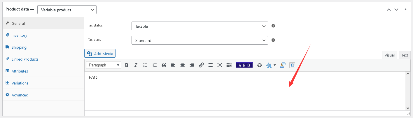Insert a numbered list
Viewport: 413px width, 118px height.
pos(155,65)
